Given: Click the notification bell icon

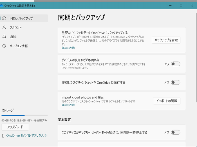Looking at the screenshot, I should coord(4,37).
